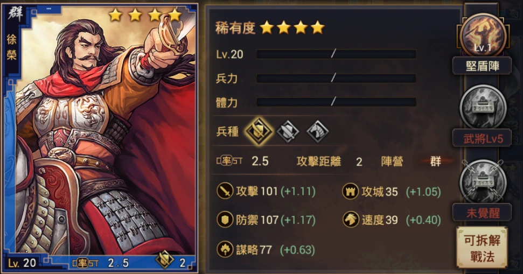Screen dimensions: 523x274
Task: Click the 兵力 troop strength bar
Action: point(336,79)
